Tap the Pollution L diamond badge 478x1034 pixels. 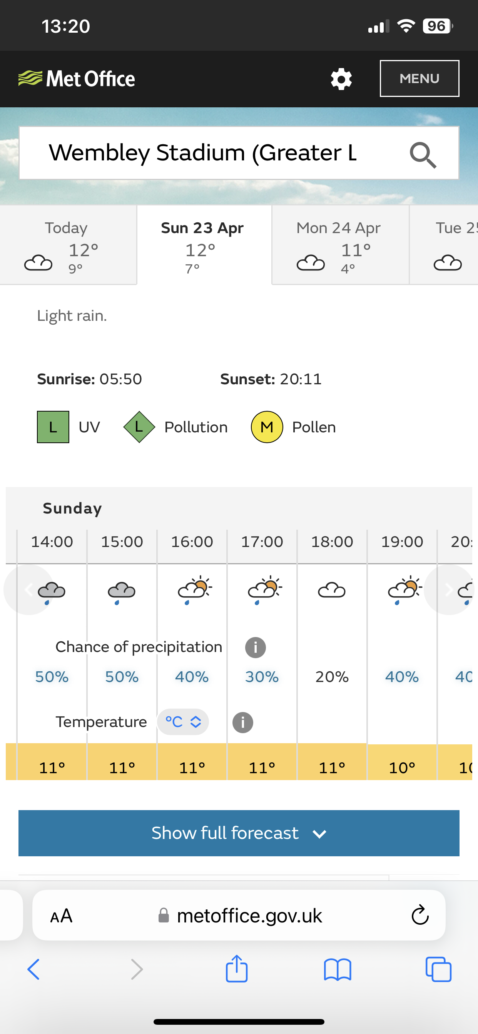tap(139, 427)
